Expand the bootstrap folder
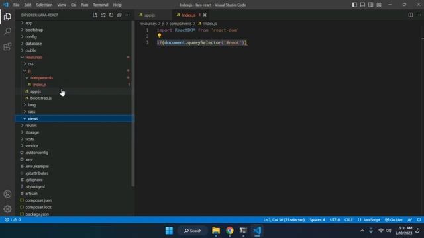 pyautogui.click(x=74, y=30)
